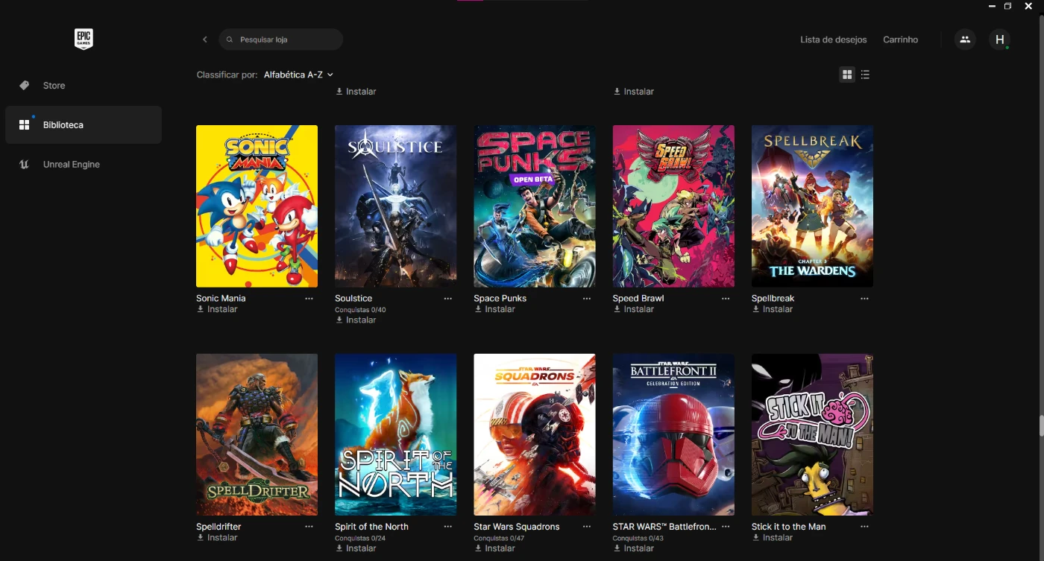This screenshot has width=1044, height=561.
Task: Open the Spellbreak cover art
Action: coord(812,206)
